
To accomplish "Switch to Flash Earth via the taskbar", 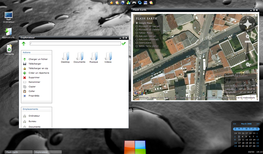I will pos(18,152).
